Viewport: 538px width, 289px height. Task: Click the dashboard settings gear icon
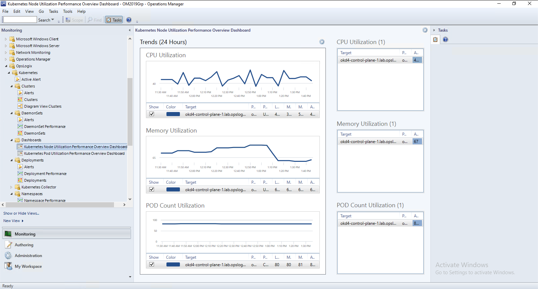click(425, 30)
